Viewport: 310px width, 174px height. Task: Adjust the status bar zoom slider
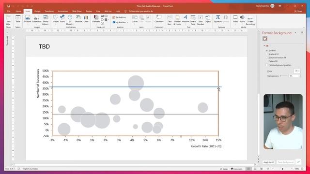click(x=282, y=169)
